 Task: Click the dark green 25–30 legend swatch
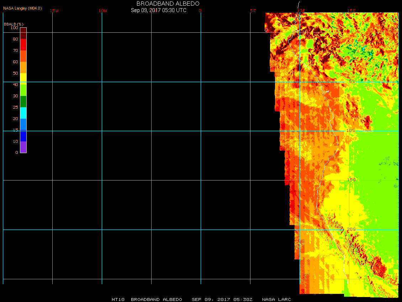[x=23, y=102]
